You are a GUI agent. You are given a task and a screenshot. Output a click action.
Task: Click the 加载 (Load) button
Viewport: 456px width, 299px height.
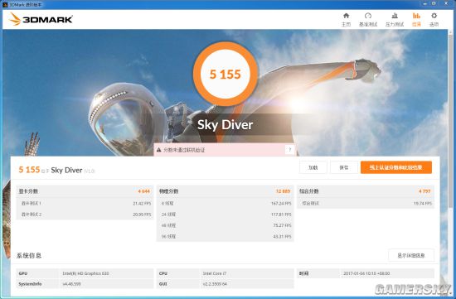(x=313, y=167)
